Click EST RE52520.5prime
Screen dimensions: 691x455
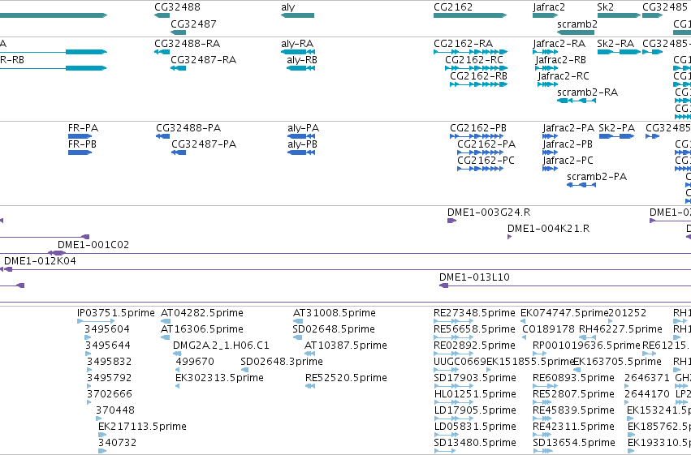tap(346, 378)
